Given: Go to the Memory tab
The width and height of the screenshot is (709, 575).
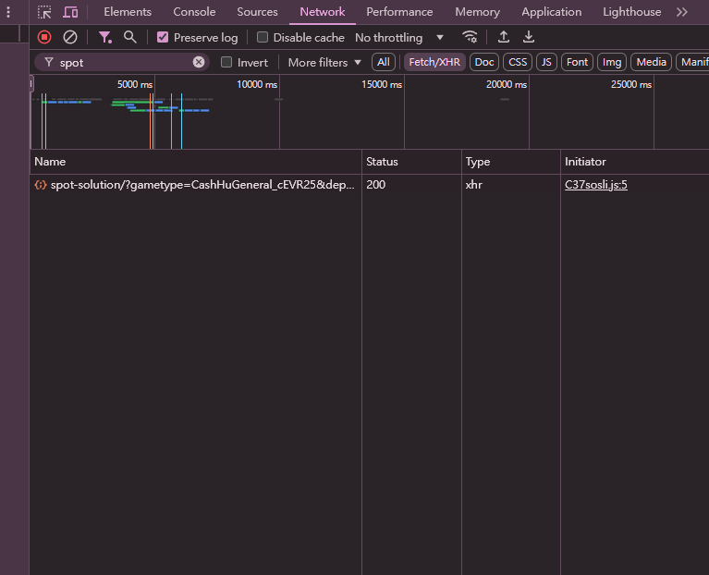Looking at the screenshot, I should [478, 12].
